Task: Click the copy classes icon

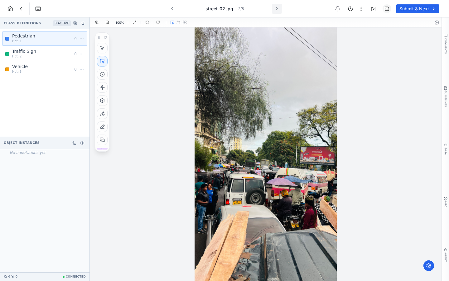Action: tap(75, 23)
